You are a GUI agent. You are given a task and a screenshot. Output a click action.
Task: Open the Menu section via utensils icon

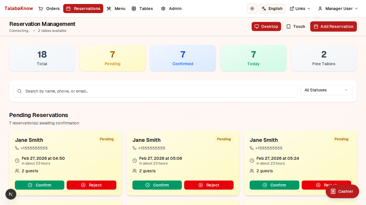[x=109, y=9]
